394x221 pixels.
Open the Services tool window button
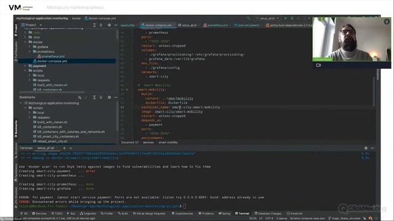click(x=39, y=214)
